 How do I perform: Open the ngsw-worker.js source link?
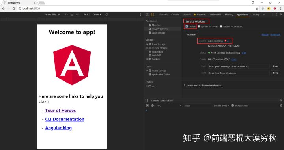pyautogui.click(x=215, y=41)
